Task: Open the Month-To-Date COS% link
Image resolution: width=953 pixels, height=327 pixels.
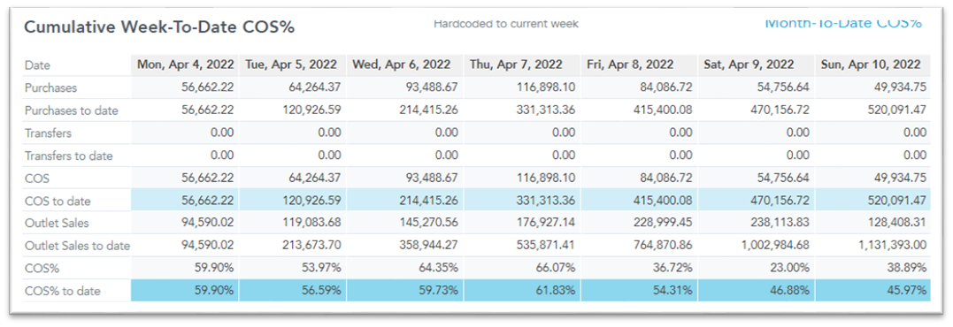Action: [843, 23]
